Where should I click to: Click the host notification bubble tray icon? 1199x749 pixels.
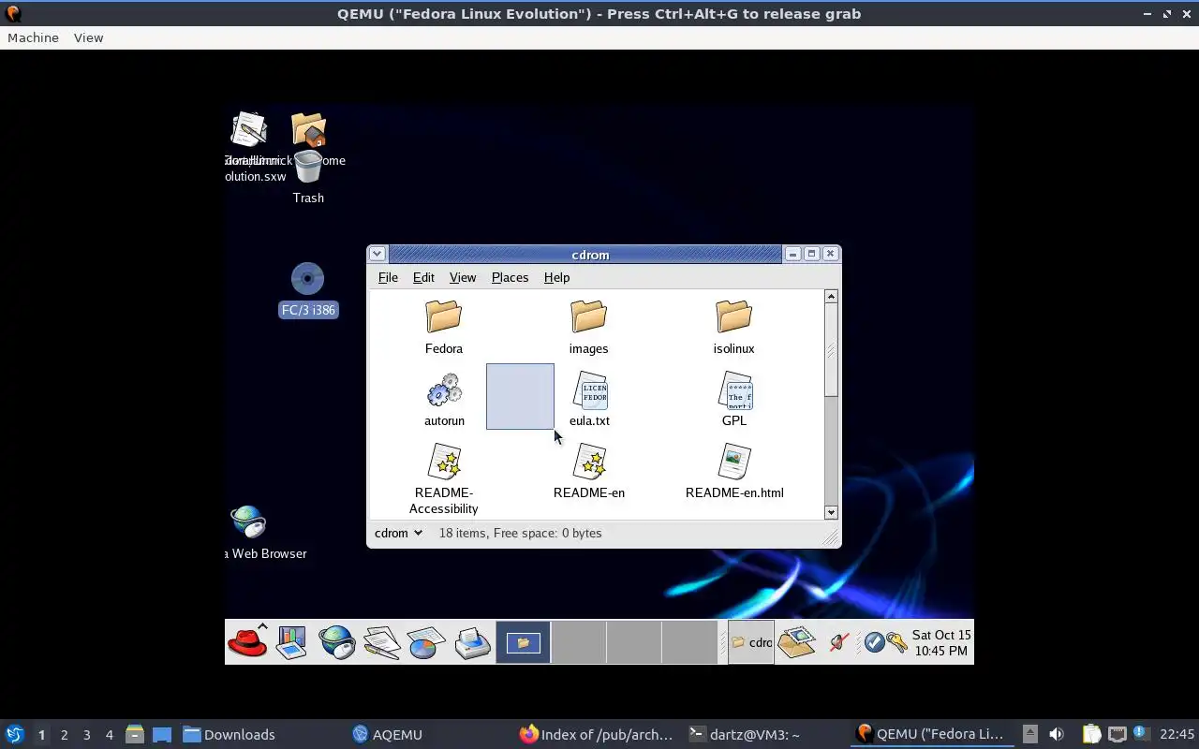click(x=1141, y=733)
